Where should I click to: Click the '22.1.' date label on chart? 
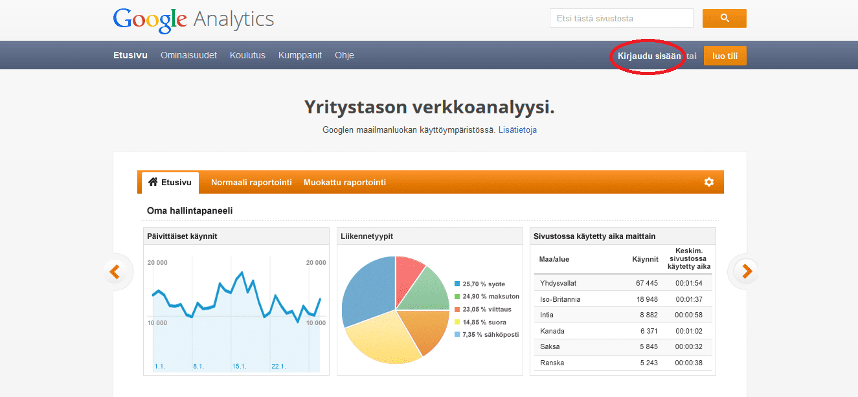click(278, 367)
